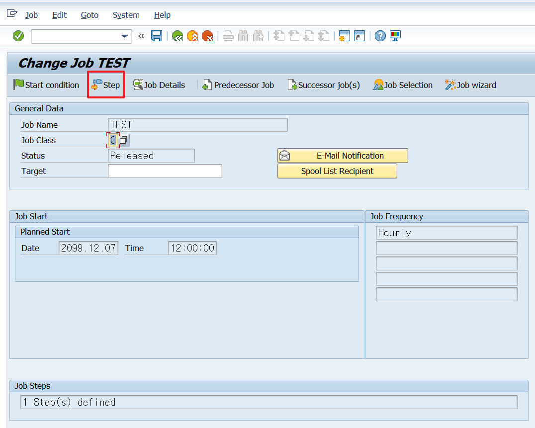
Task: Click the Cancel red X icon
Action: [207, 36]
